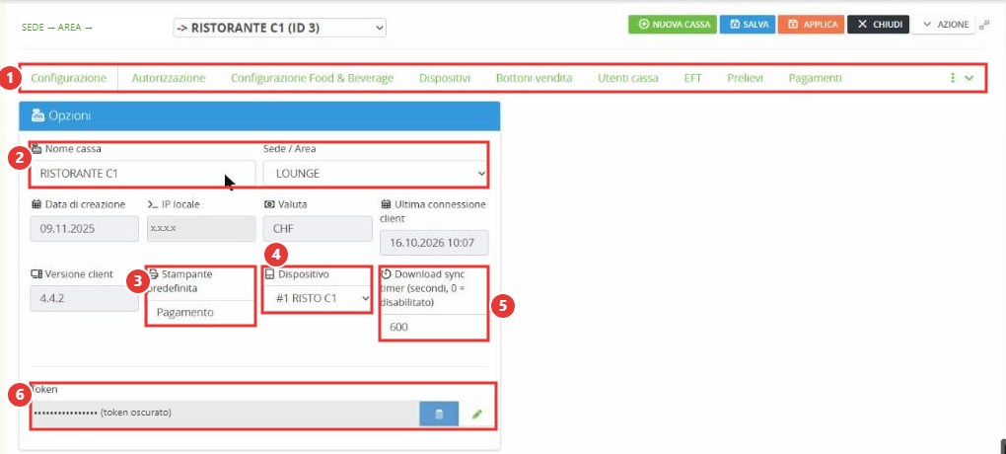1006x454 pixels.
Task: Expand more tabs with the chevron
Action: coord(969,78)
